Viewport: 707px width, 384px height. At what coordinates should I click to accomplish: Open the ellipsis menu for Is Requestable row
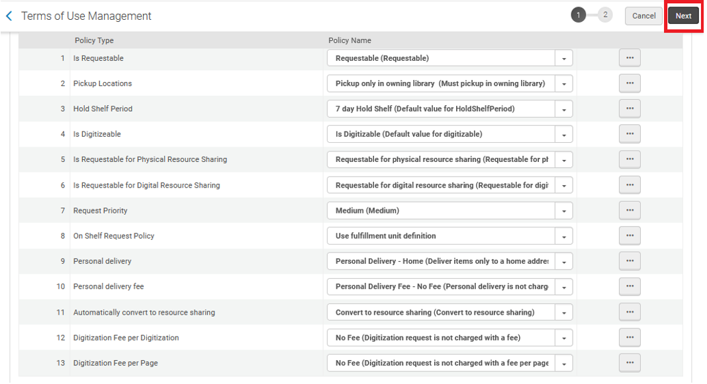click(629, 58)
